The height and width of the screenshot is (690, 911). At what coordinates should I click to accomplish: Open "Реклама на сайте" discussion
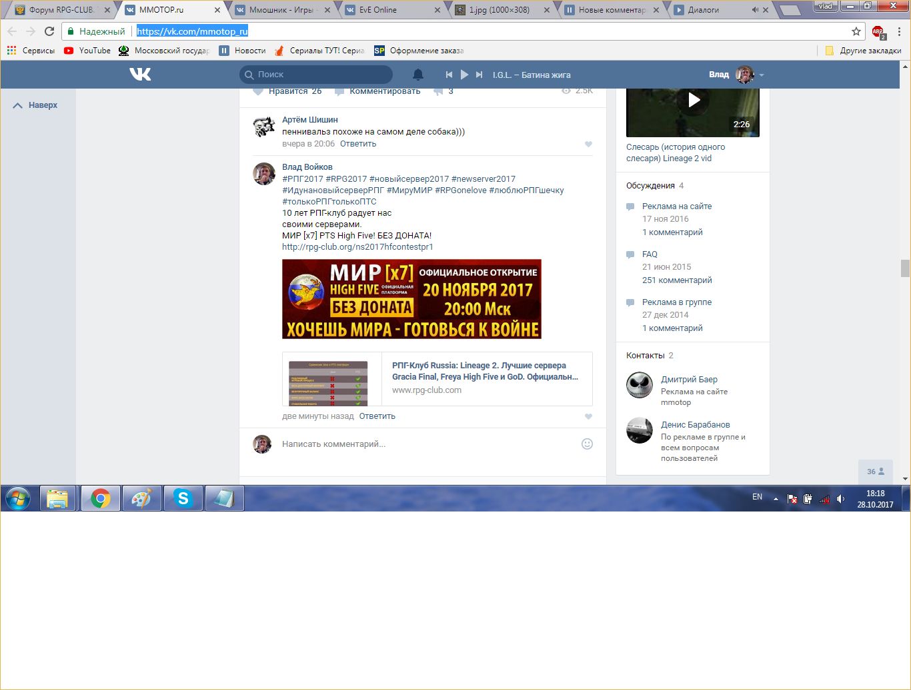(677, 206)
